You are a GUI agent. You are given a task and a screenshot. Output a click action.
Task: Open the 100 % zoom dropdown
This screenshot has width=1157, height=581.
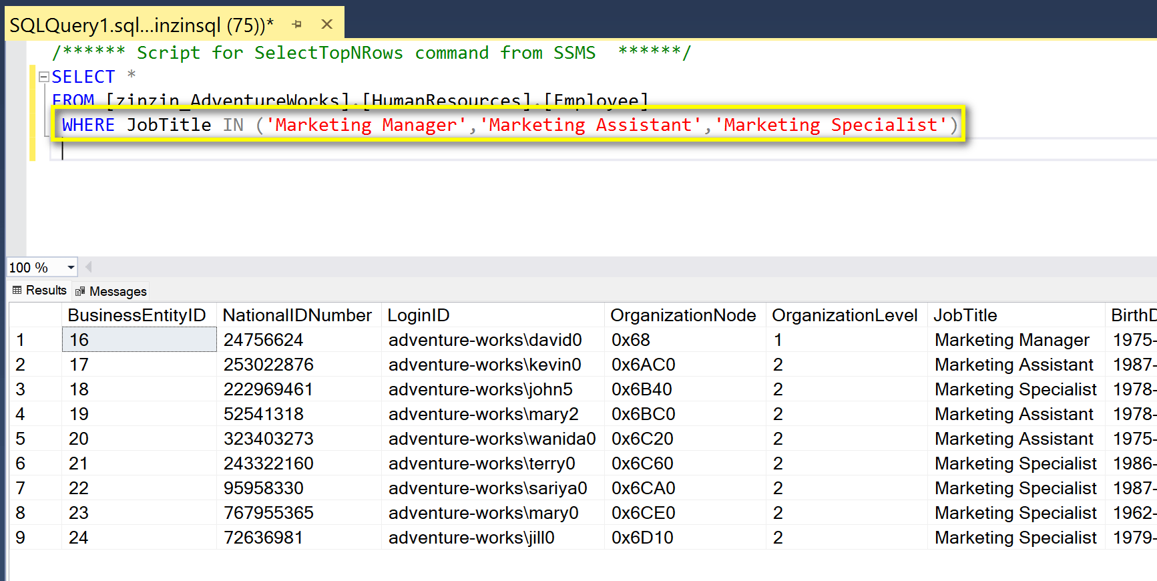[70, 268]
